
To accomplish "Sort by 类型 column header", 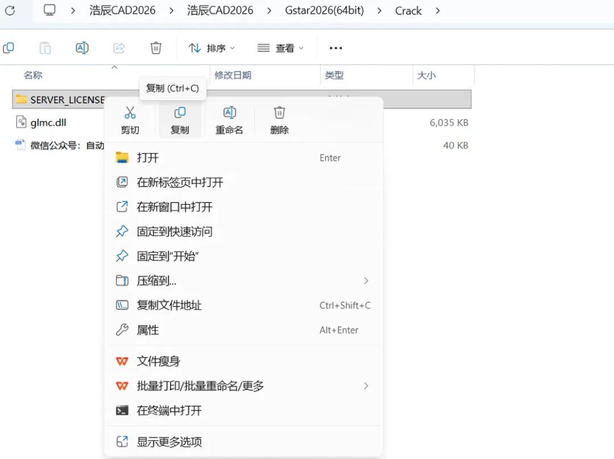I will (x=334, y=75).
